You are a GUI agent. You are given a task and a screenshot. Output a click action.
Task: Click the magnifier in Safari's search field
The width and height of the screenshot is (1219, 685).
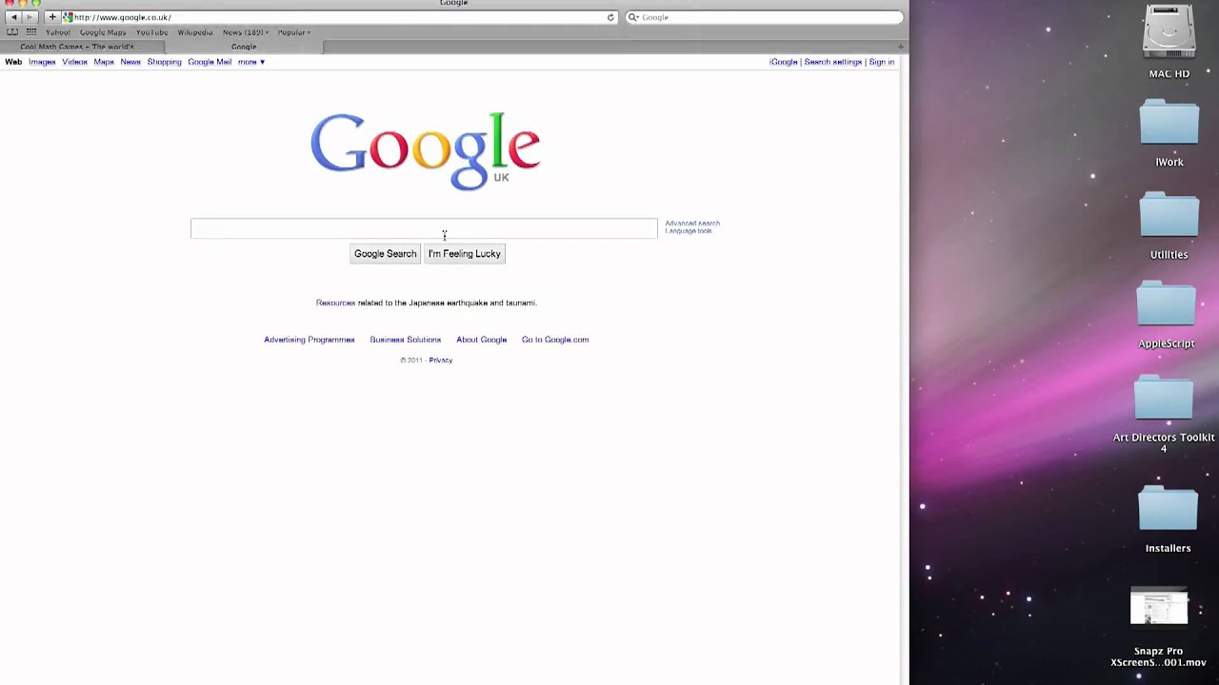coord(633,17)
